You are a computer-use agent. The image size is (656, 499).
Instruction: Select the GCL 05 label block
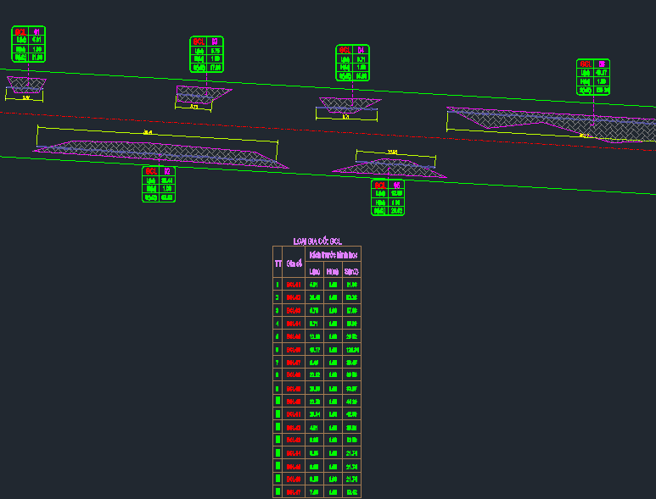click(388, 197)
